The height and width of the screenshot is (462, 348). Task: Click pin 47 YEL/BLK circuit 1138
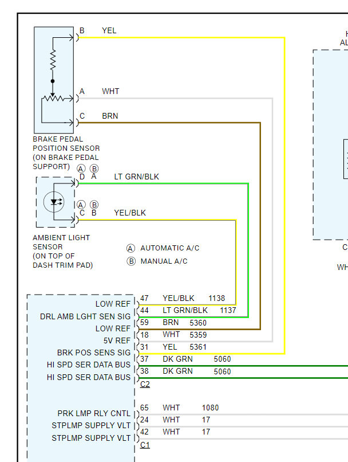(x=183, y=298)
